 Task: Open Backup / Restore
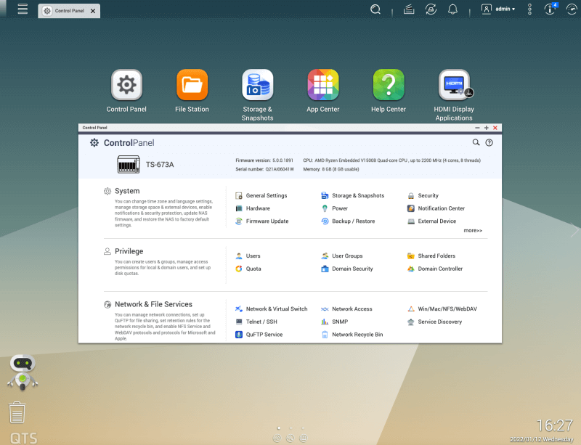348,221
